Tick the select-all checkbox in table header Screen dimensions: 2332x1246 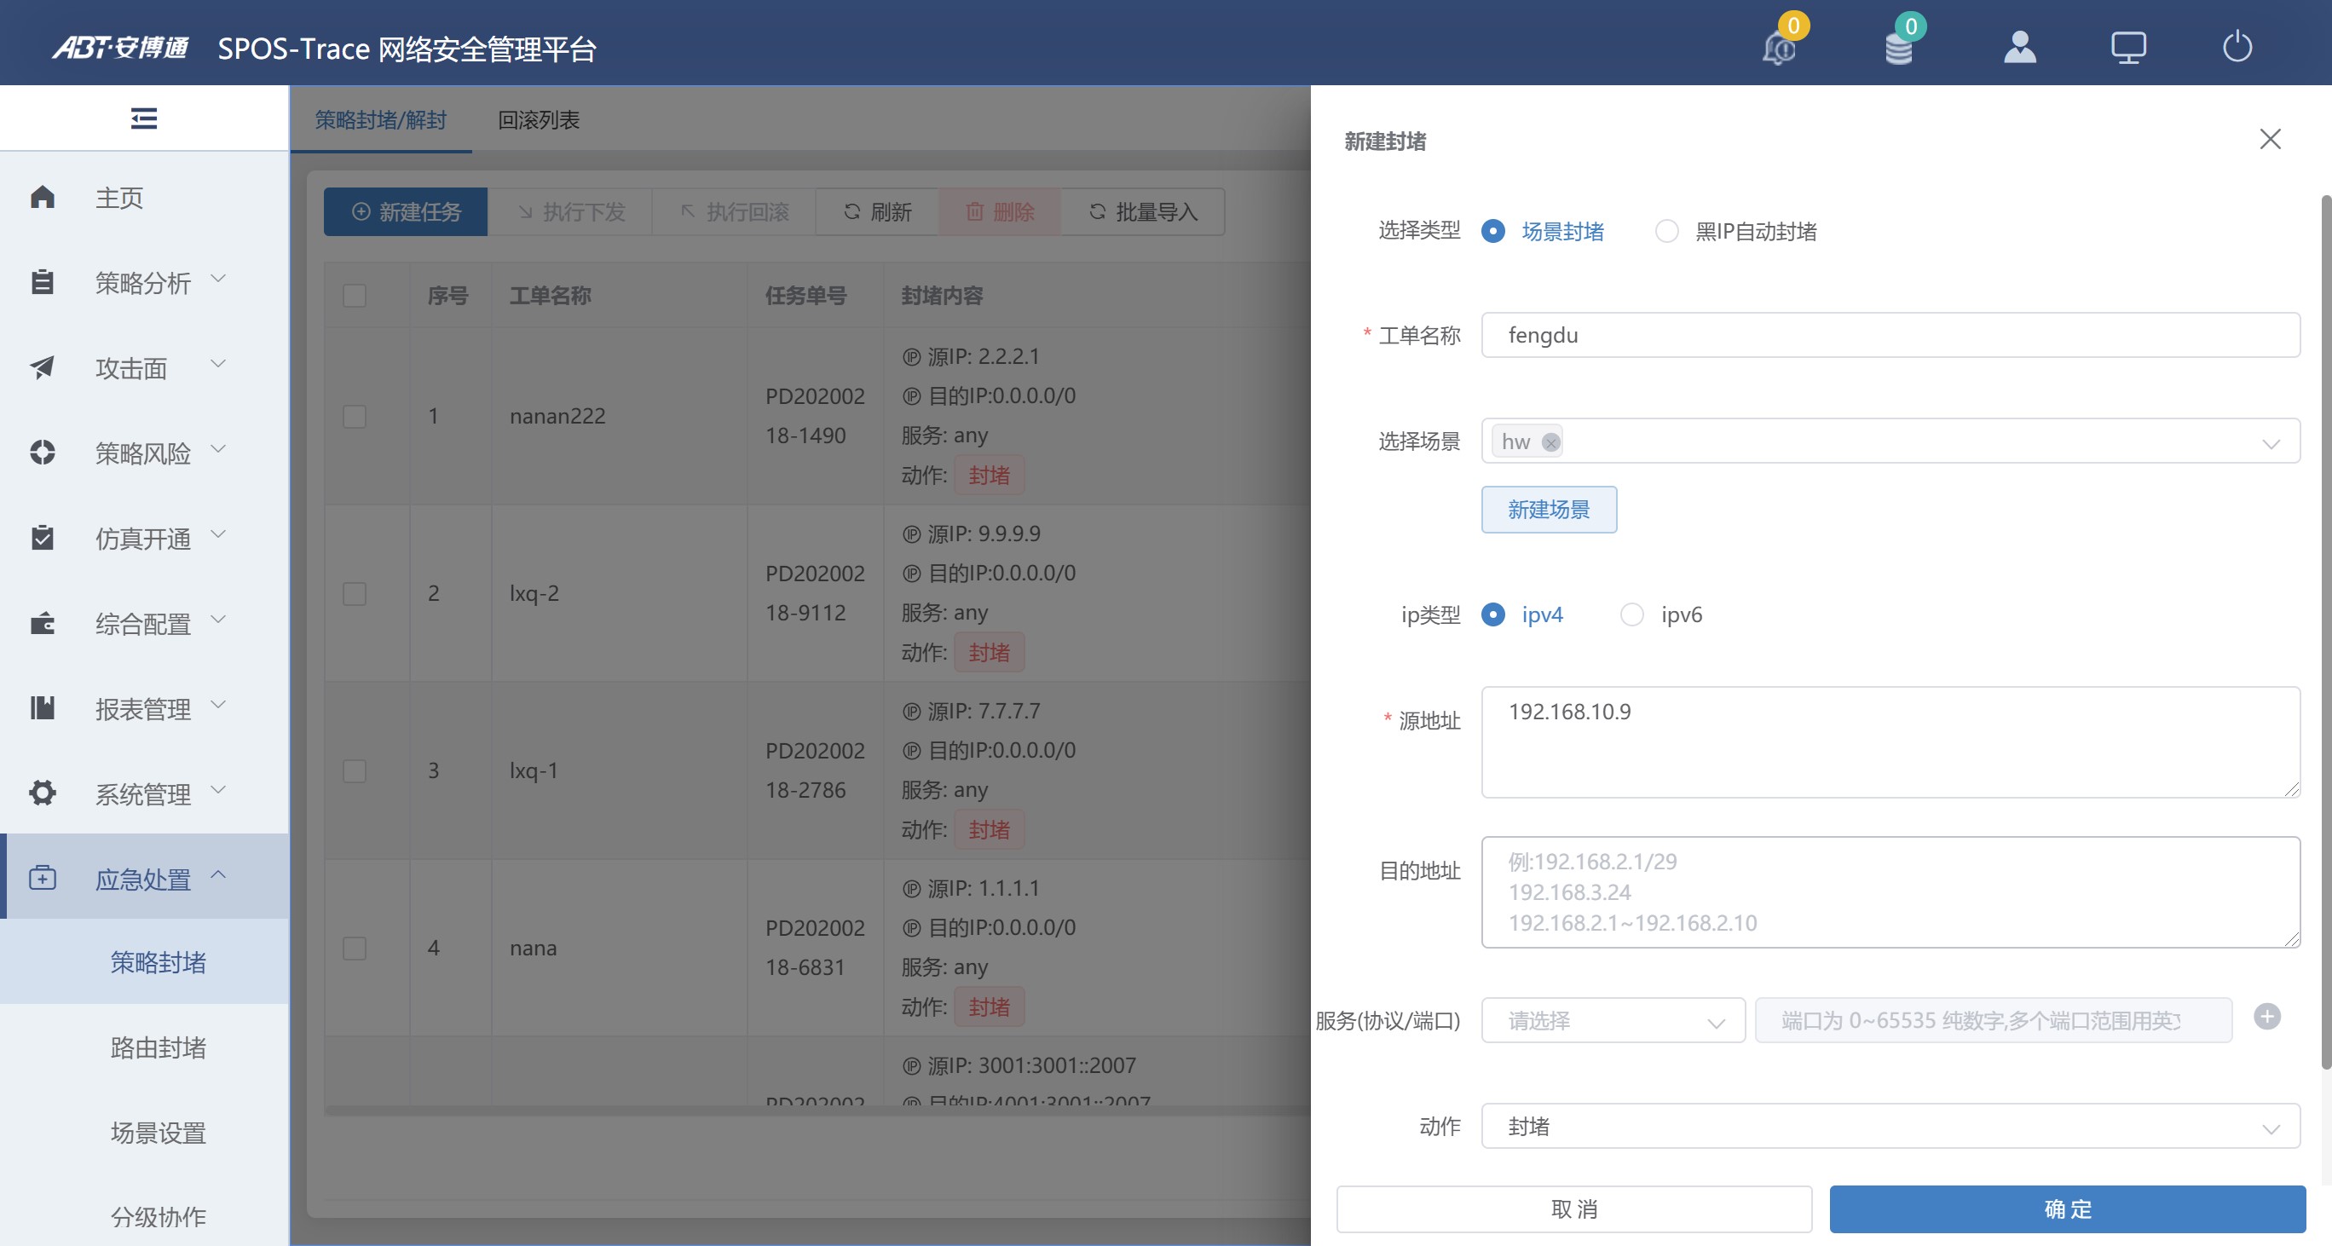pyautogui.click(x=355, y=296)
